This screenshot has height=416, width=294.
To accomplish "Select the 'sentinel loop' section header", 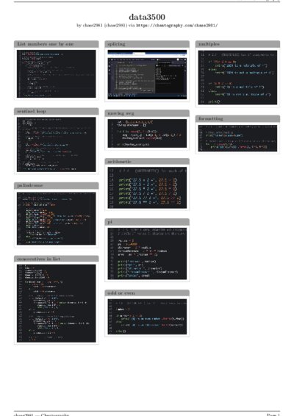I will (57, 111).
